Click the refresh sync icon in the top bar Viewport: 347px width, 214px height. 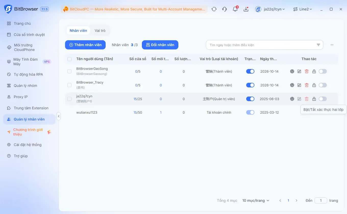coord(214,9)
